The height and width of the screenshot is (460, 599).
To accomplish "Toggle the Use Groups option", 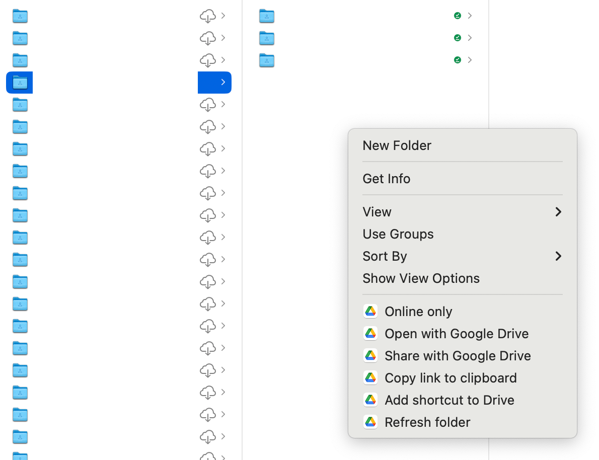I will point(398,234).
